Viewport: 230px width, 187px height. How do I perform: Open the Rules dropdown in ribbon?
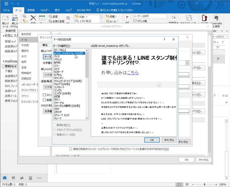pyautogui.click(x=112, y=21)
